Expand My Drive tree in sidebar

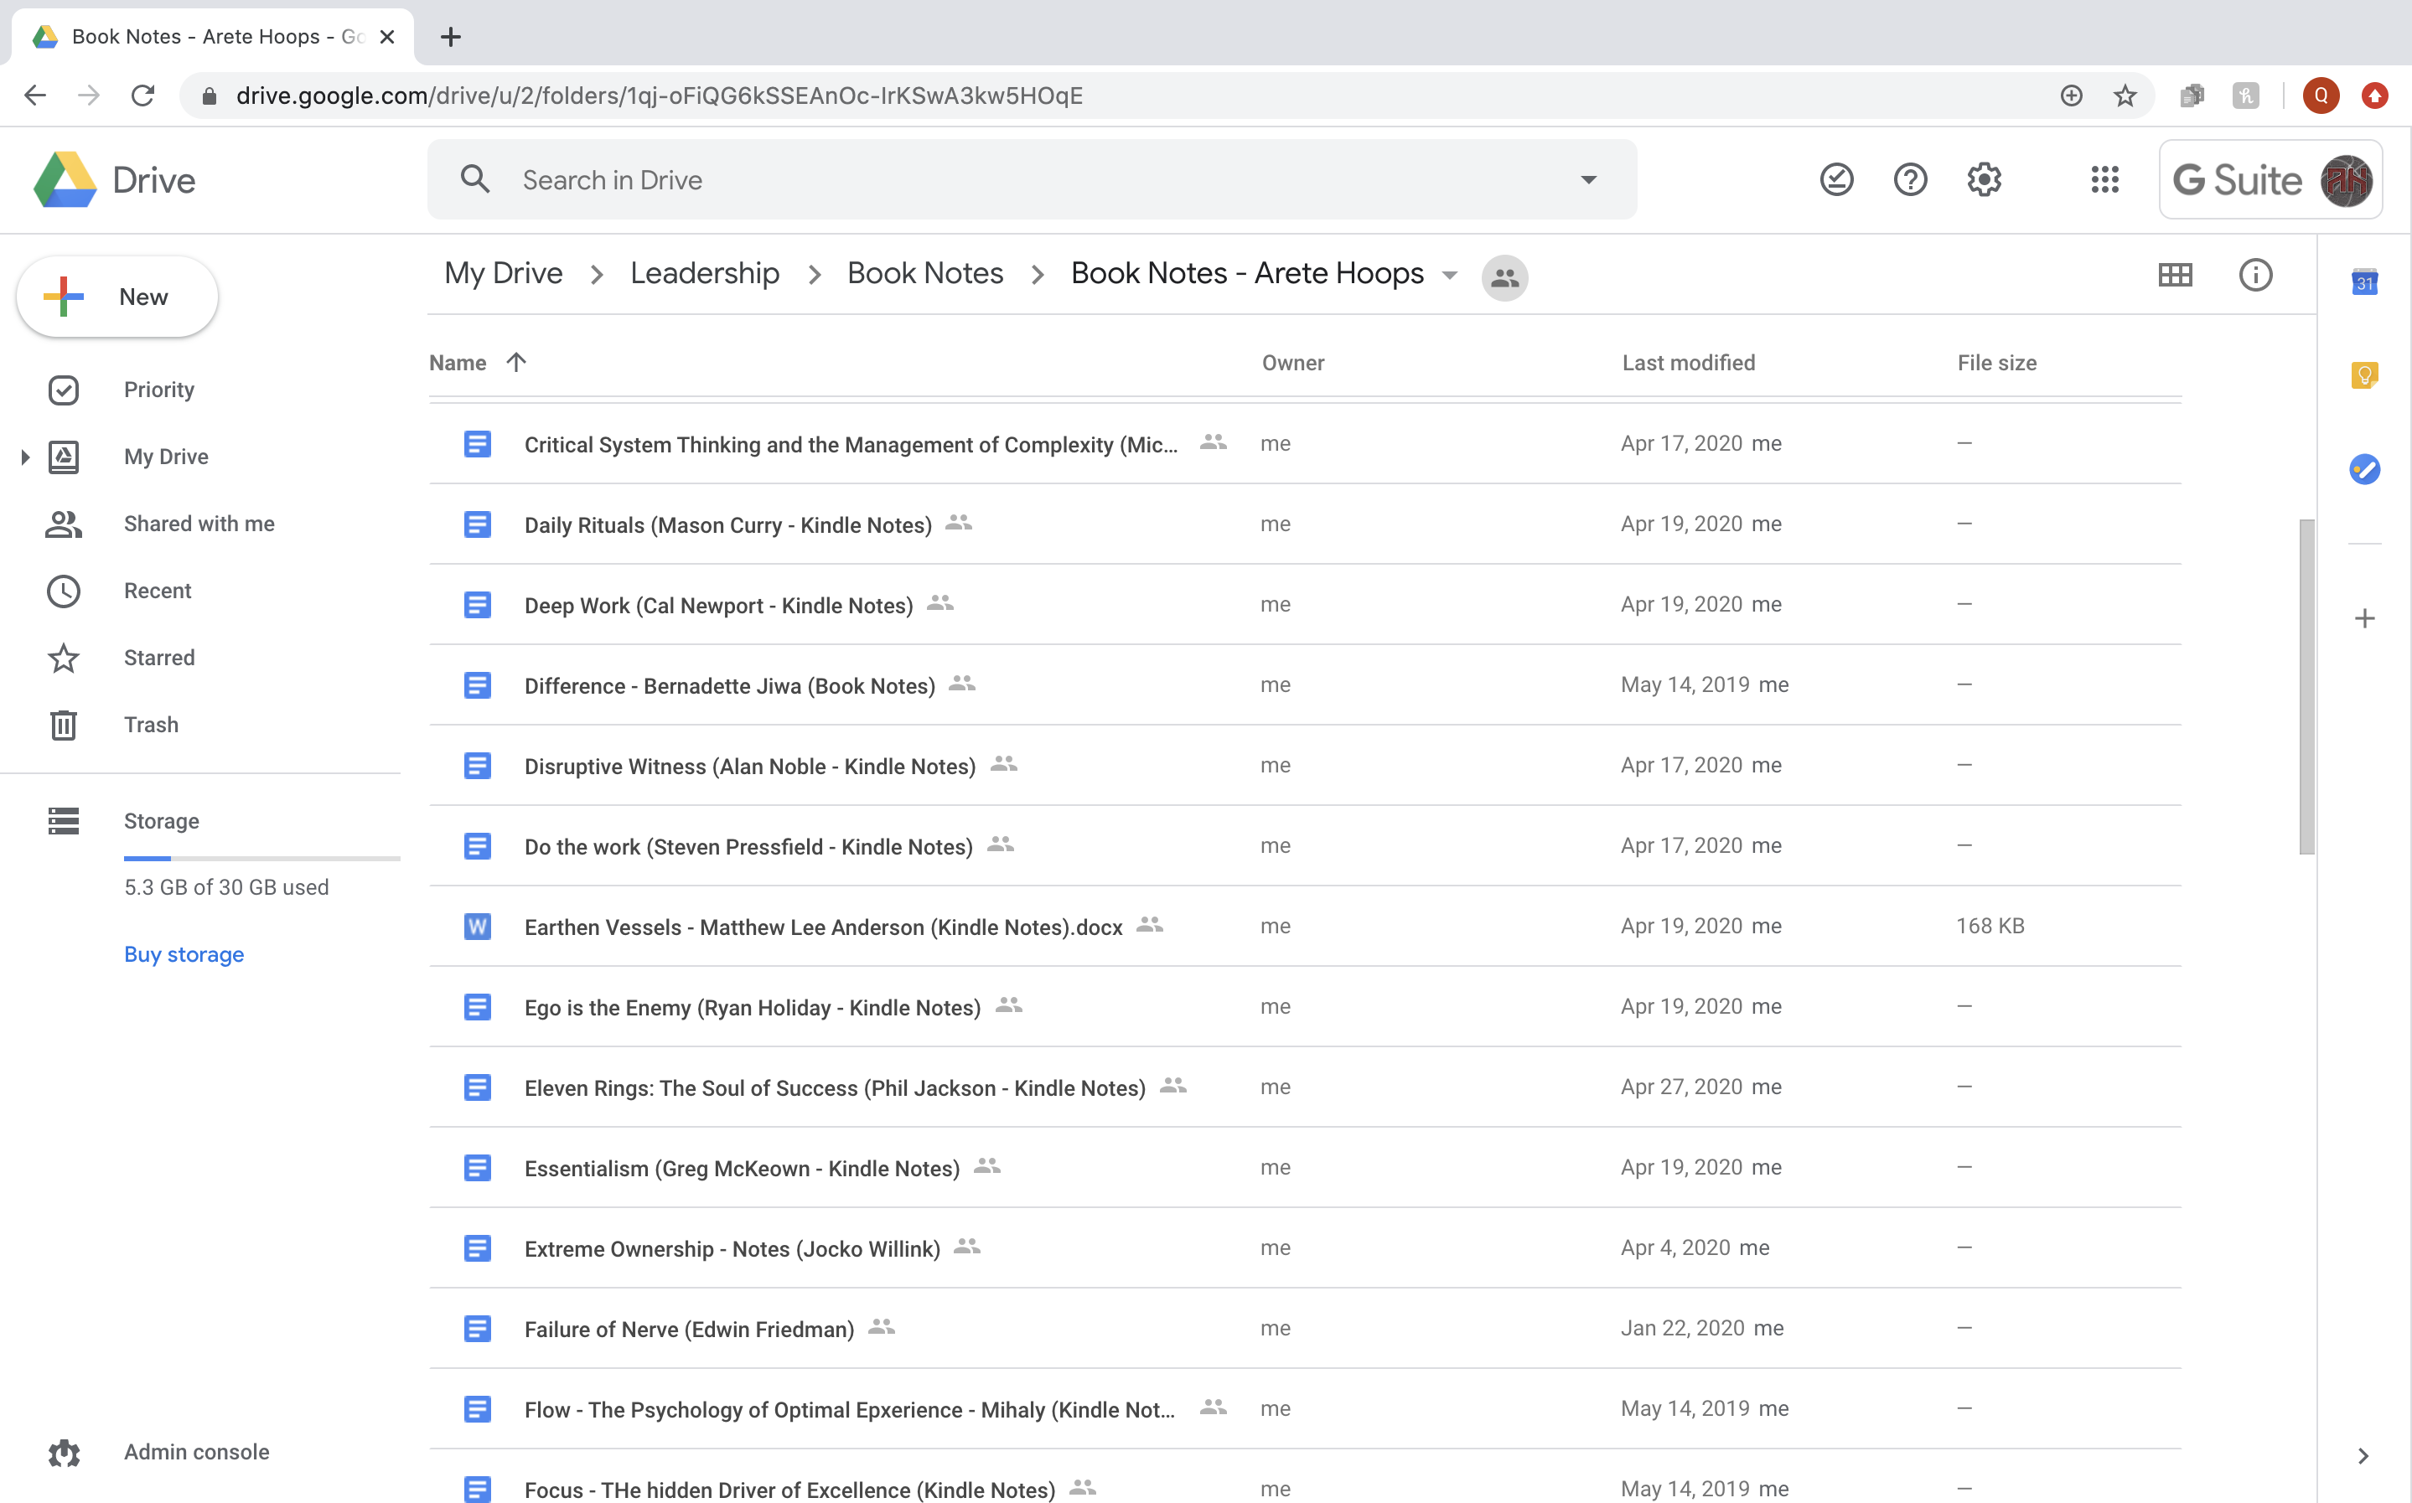(25, 457)
